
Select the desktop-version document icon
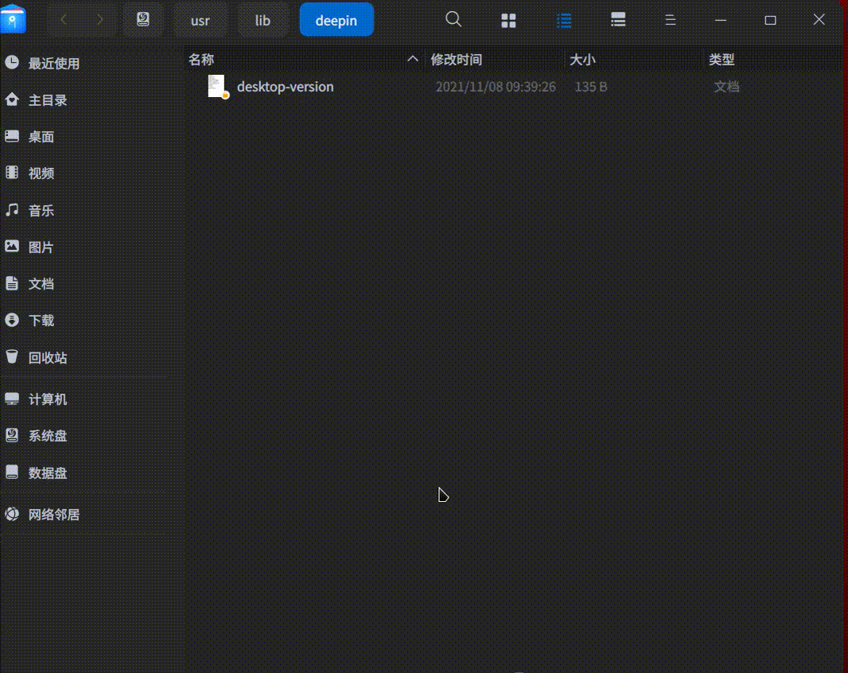(216, 85)
